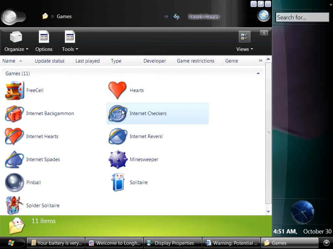333x249 pixels.
Task: Select the Pinball ball icon
Action: pyautogui.click(x=14, y=183)
